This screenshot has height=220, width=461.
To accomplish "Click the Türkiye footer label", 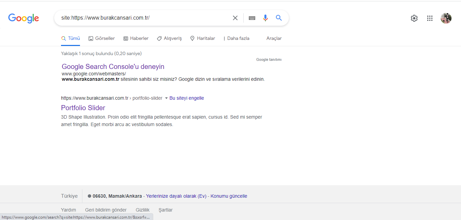I will coord(69,196).
